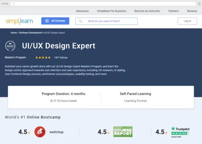Click the 'Learning Format' label
This screenshot has width=202, height=144.
pyautogui.click(x=135, y=101)
